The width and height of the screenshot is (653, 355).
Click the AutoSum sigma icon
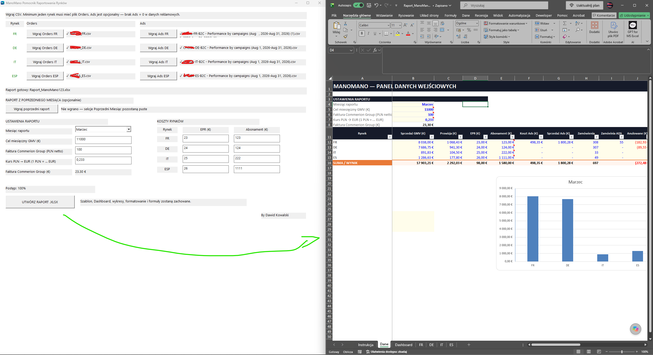click(x=565, y=23)
